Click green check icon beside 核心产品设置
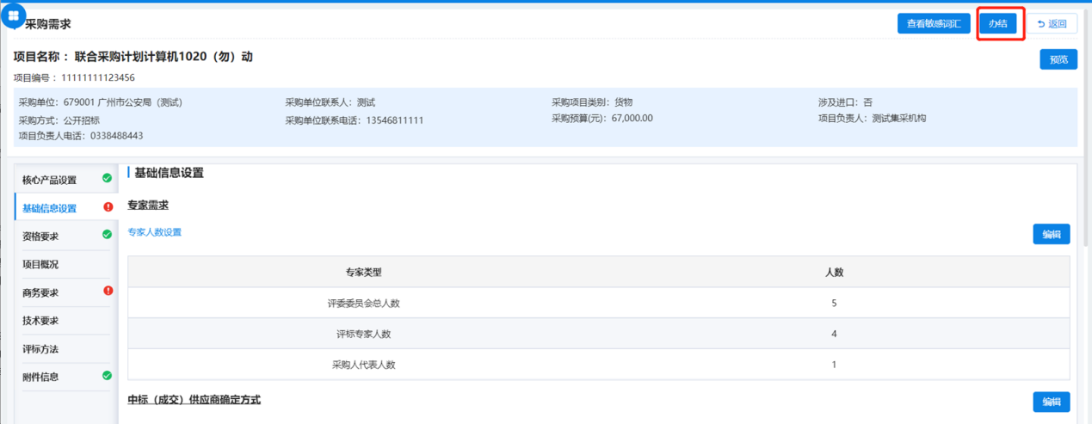This screenshot has height=424, width=1092. tap(107, 179)
